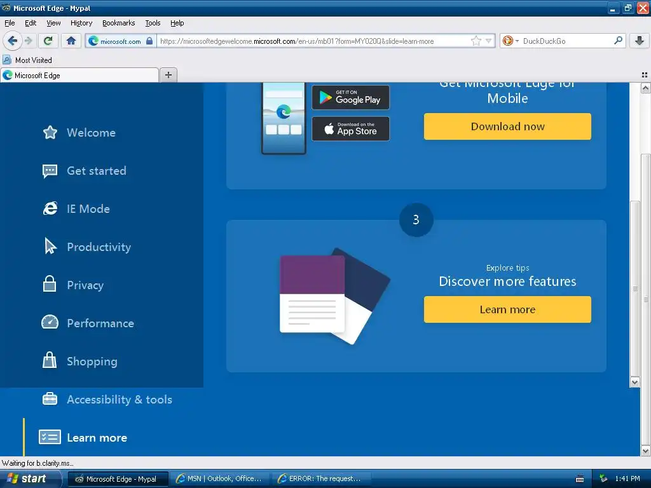Open the View menu
Viewport: 651px width, 488px height.
(x=53, y=23)
